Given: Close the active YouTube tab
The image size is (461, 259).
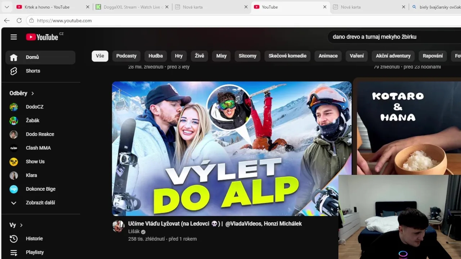Looking at the screenshot, I should (x=325, y=7).
